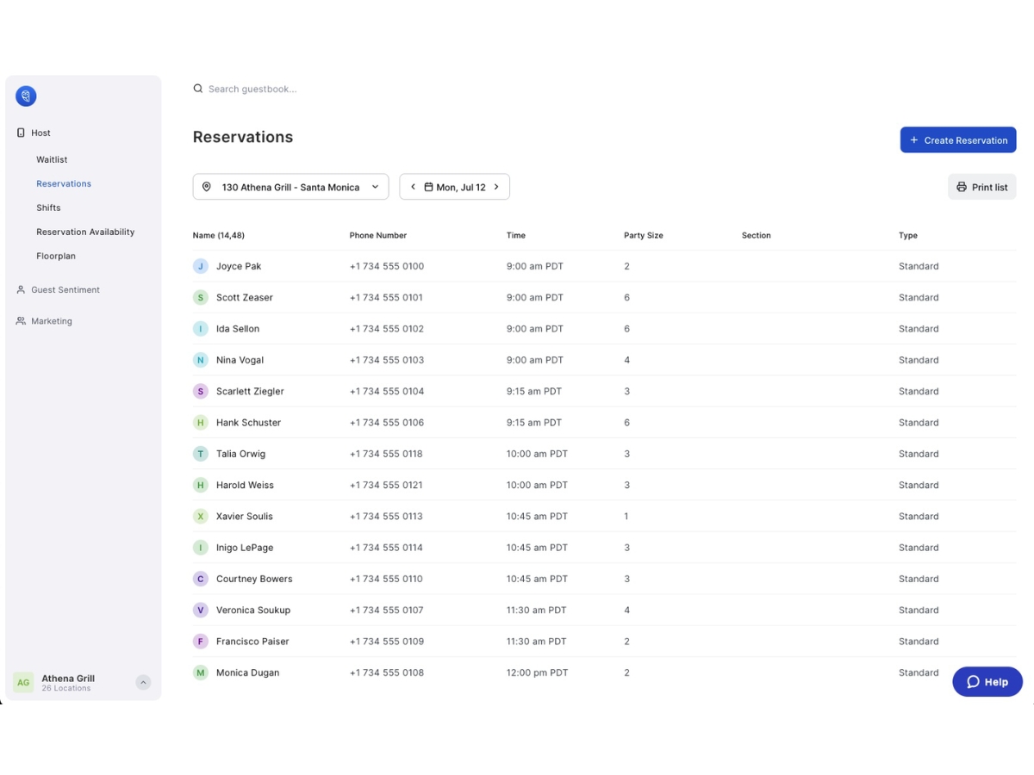The image size is (1034, 775).
Task: Click Nina Vogal's avatar icon
Action: click(x=201, y=360)
